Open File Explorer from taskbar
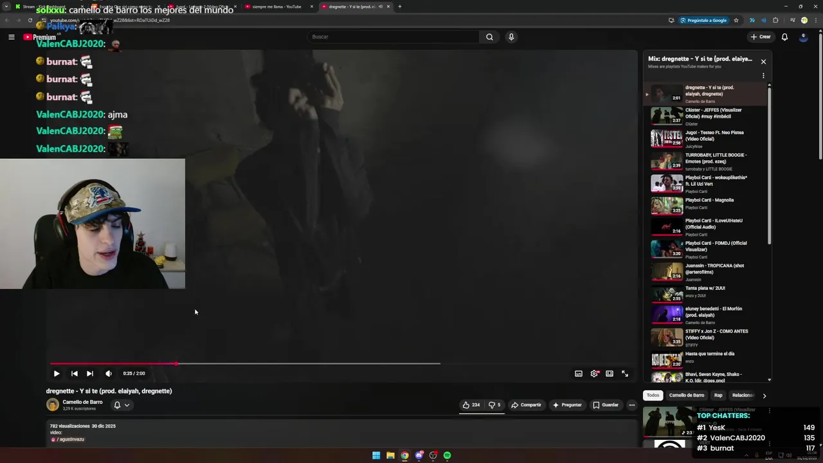 click(390, 455)
